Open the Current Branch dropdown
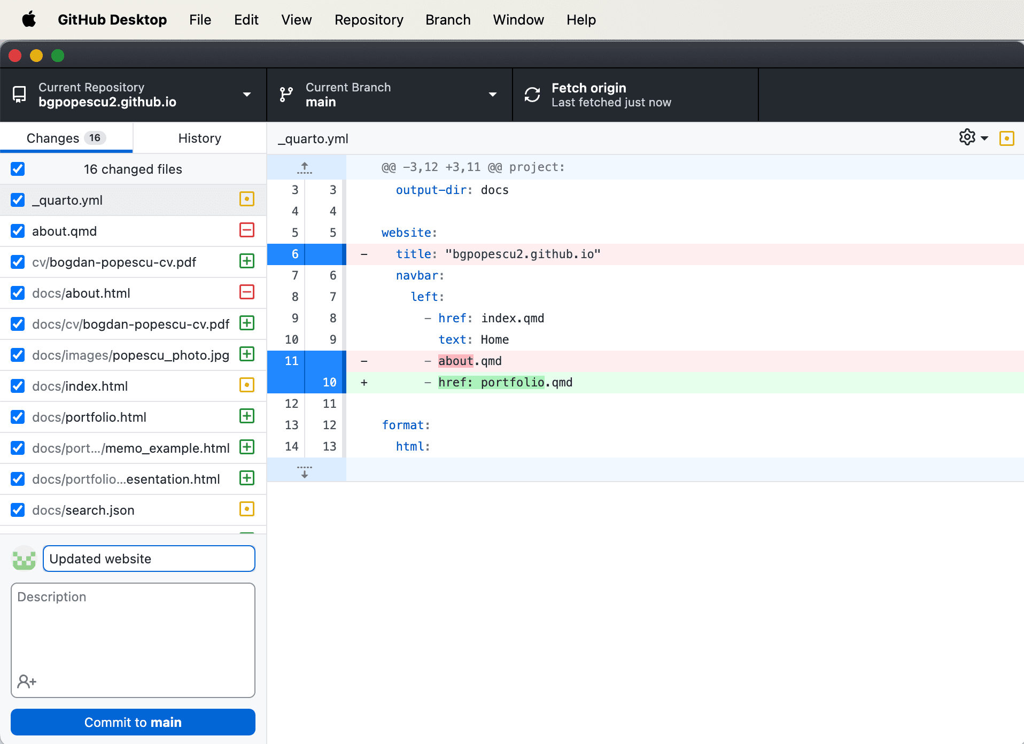This screenshot has height=744, width=1024. pyautogui.click(x=389, y=95)
